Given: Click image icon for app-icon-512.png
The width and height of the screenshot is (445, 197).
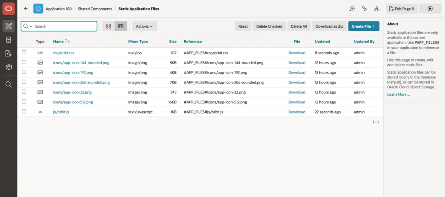Looking at the screenshot, I should [x=40, y=102].
